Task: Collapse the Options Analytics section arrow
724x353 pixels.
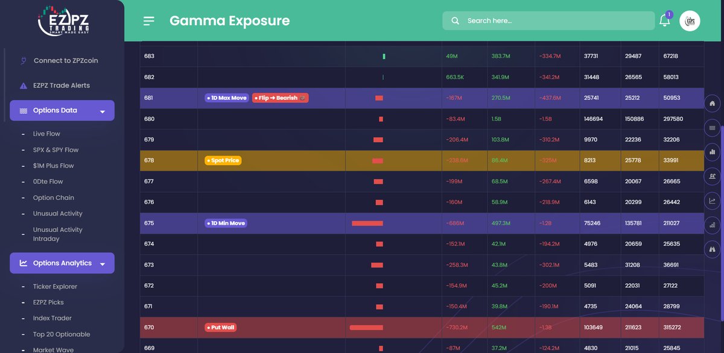Action: [x=103, y=264]
